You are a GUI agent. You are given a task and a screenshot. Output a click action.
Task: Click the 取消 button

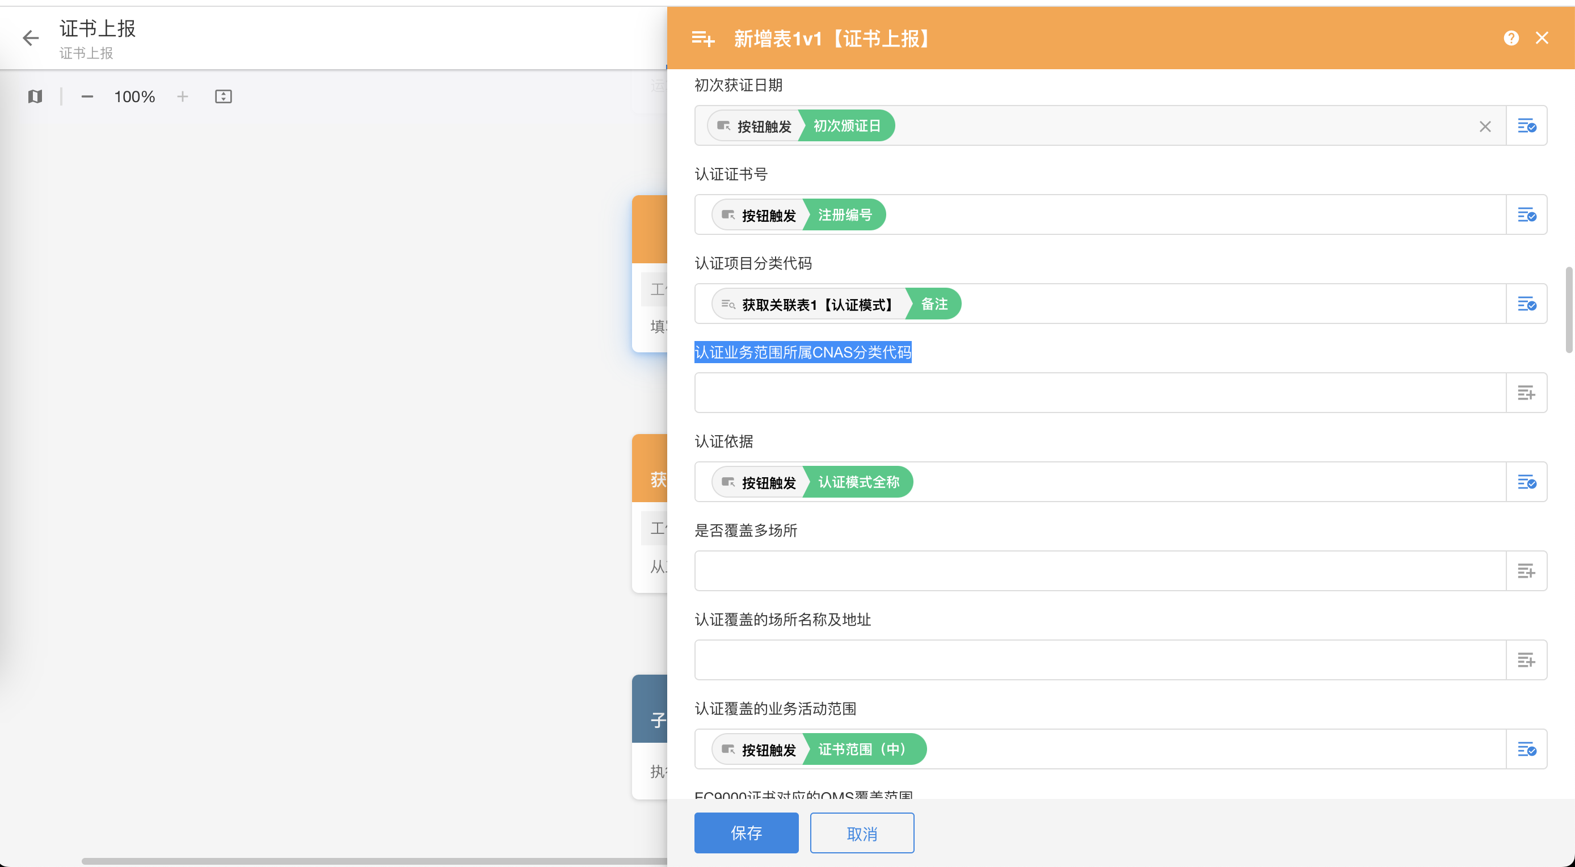click(x=861, y=833)
